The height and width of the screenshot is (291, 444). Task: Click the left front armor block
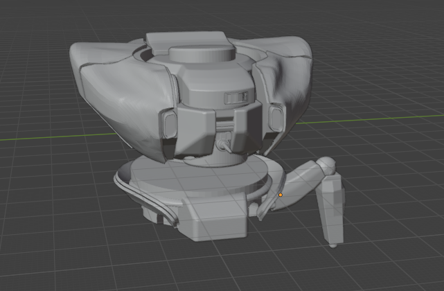click(x=192, y=131)
